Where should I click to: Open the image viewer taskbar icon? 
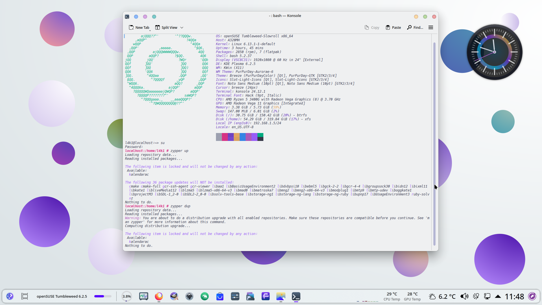click(281, 296)
